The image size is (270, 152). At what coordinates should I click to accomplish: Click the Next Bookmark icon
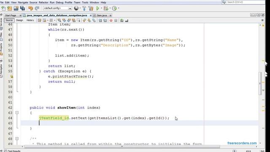[89, 21]
